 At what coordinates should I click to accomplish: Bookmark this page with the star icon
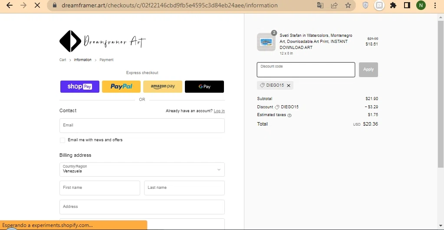(348, 5)
